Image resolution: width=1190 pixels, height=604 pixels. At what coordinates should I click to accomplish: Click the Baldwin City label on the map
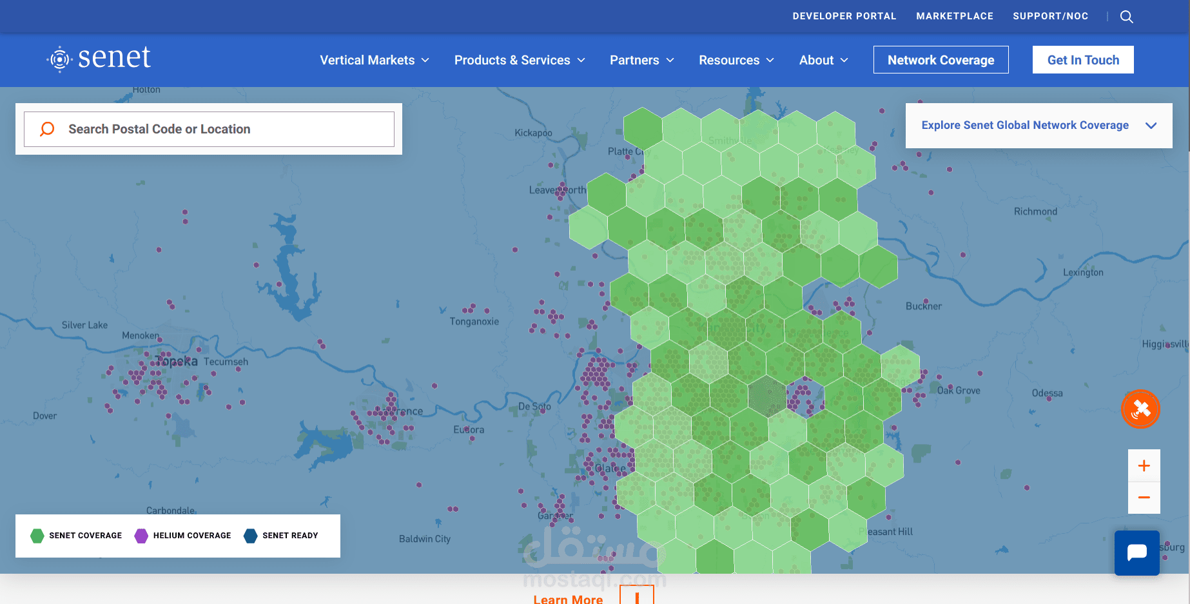425,539
